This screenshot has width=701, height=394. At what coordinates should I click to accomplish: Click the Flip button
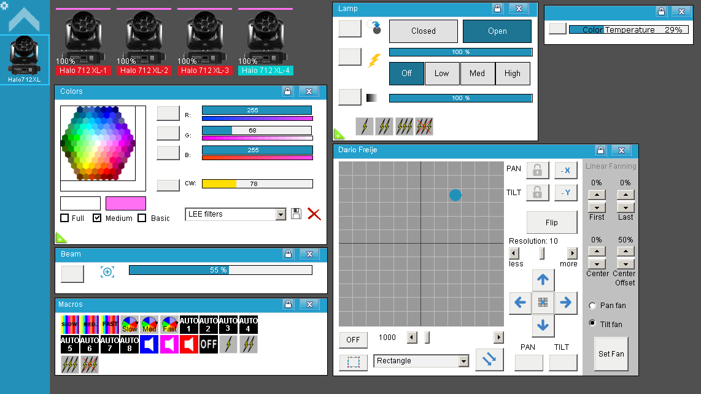tap(552, 222)
